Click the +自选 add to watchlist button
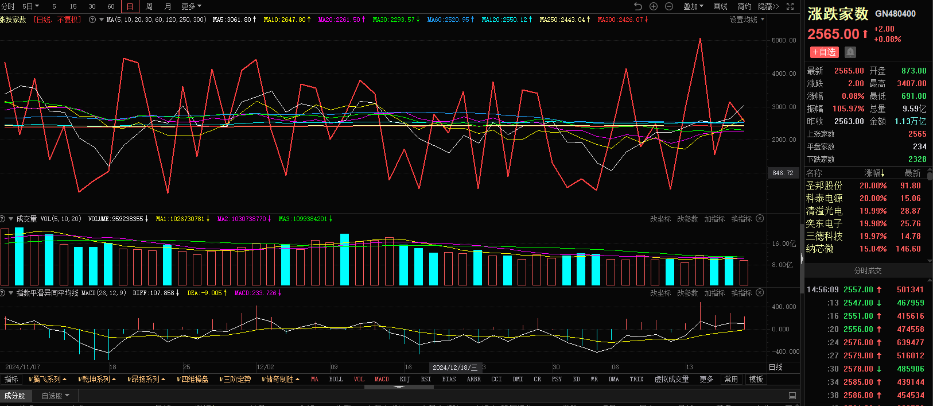Image resolution: width=933 pixels, height=406 pixels. [x=824, y=52]
